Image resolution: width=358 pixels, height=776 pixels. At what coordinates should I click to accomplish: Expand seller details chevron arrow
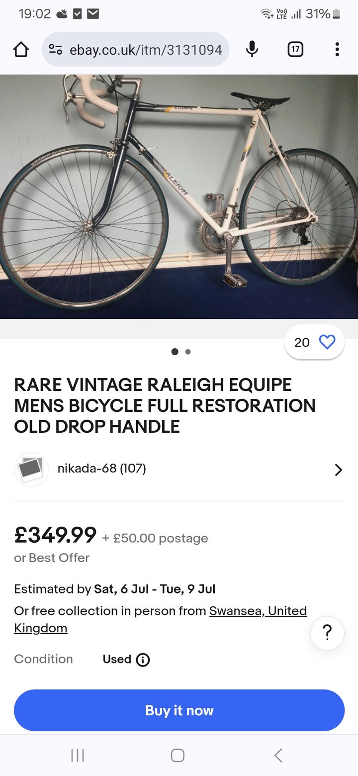click(x=338, y=470)
